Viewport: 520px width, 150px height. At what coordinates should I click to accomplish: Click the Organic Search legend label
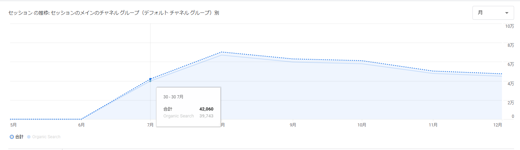[46, 137]
